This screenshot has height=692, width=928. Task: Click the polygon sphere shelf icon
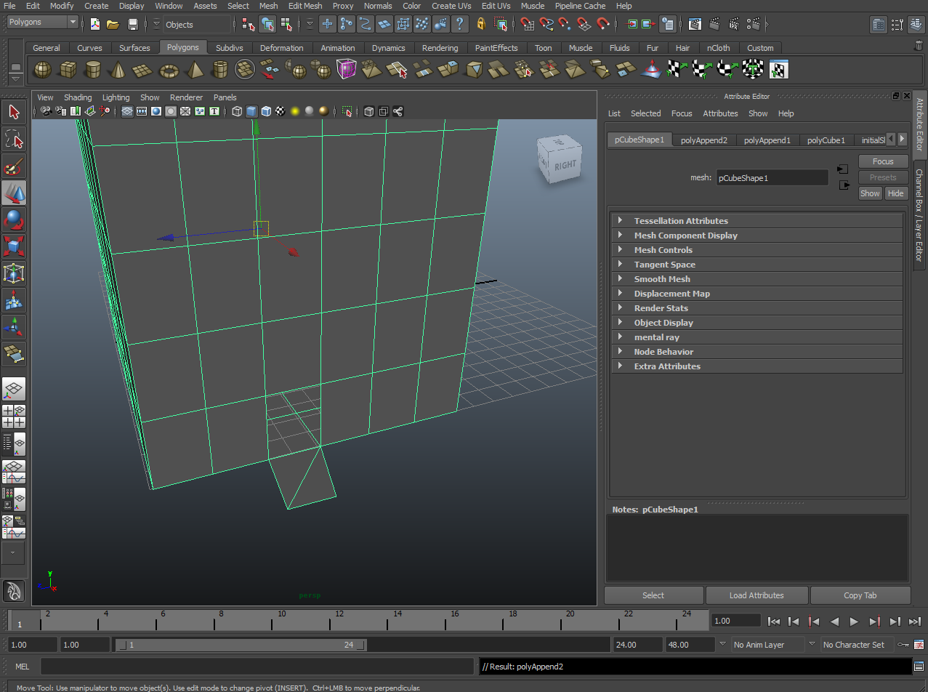tap(43, 70)
